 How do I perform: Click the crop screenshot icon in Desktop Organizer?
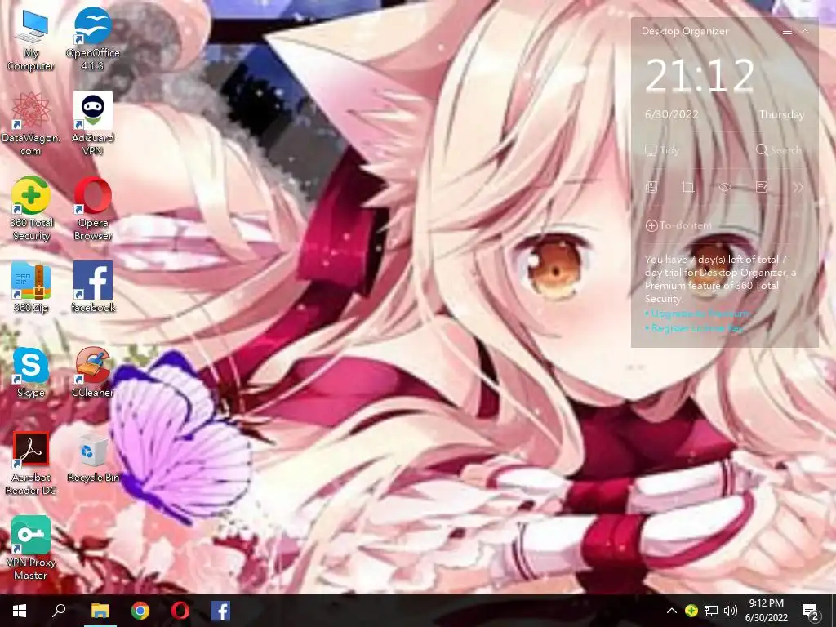click(687, 187)
